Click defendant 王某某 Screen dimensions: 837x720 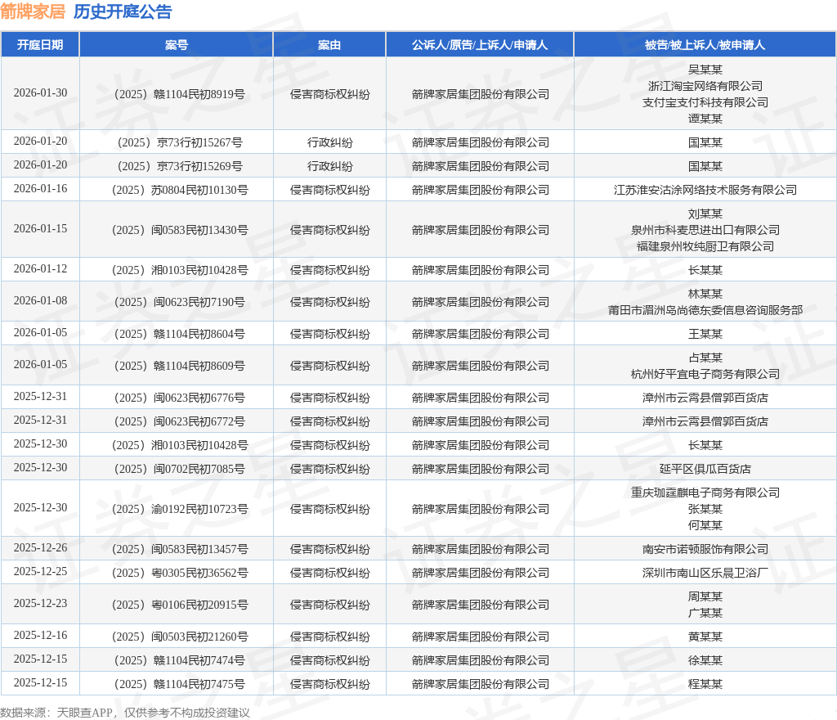[x=705, y=334]
